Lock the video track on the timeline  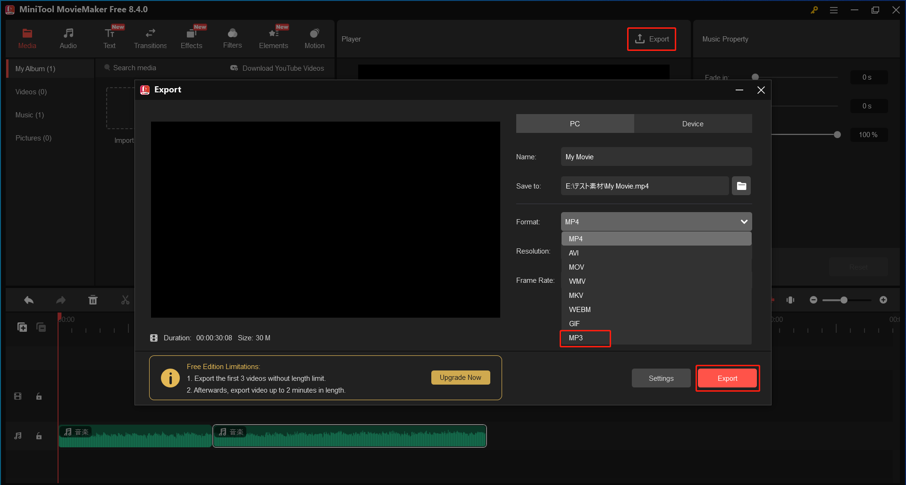coord(39,396)
